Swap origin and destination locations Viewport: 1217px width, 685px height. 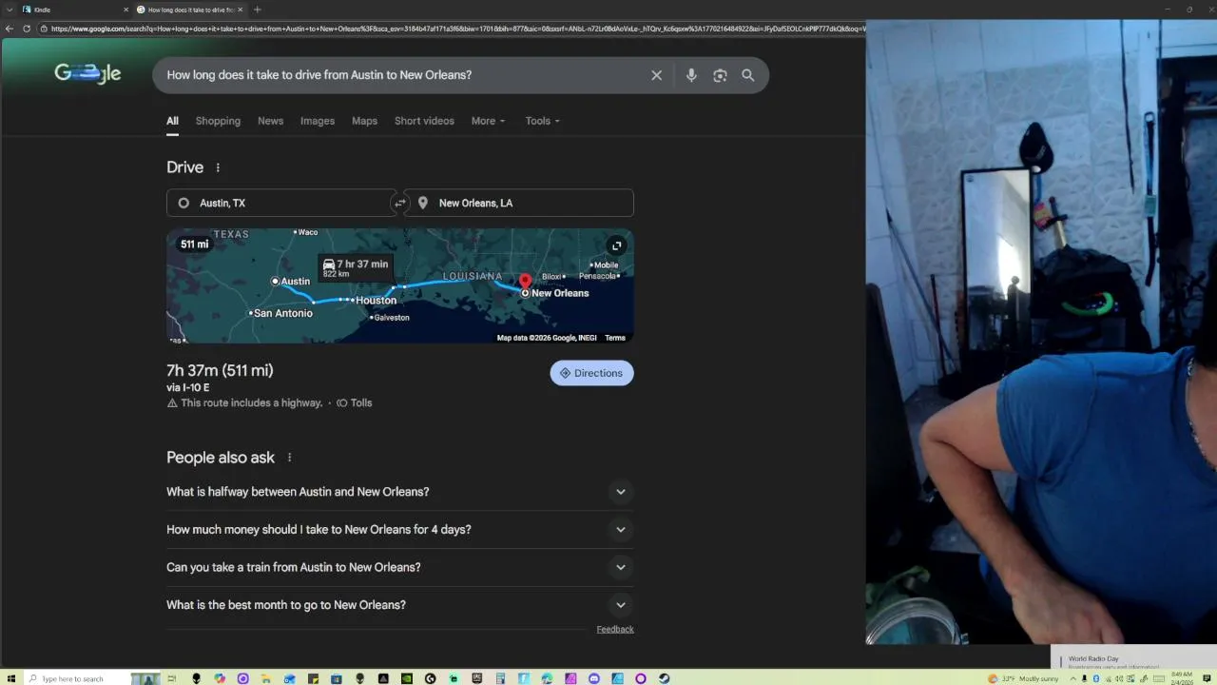point(399,203)
